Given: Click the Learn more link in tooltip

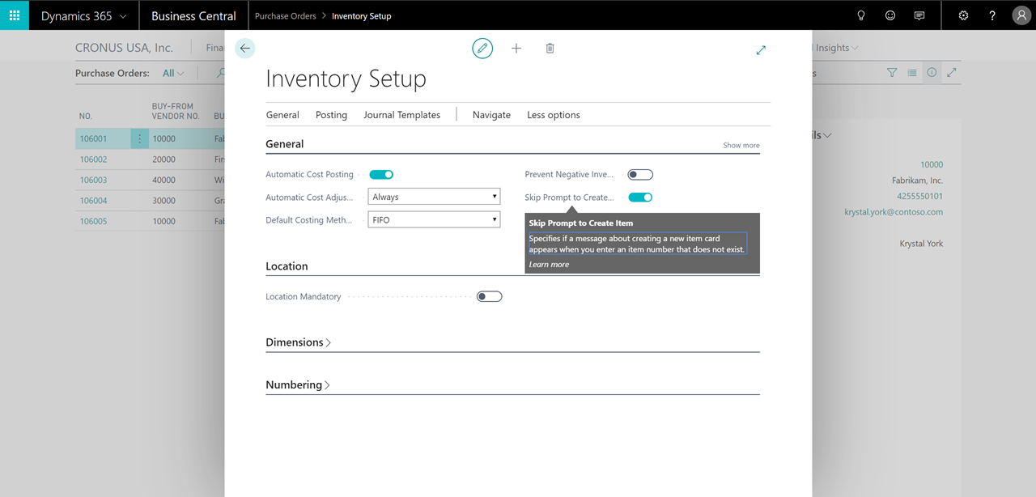Looking at the screenshot, I should pos(549,264).
